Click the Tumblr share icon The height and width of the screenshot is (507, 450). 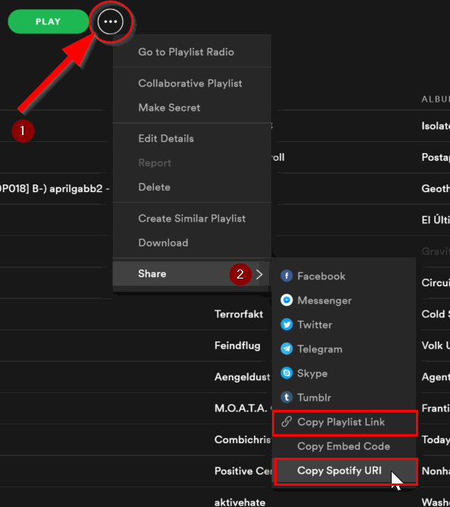286,398
